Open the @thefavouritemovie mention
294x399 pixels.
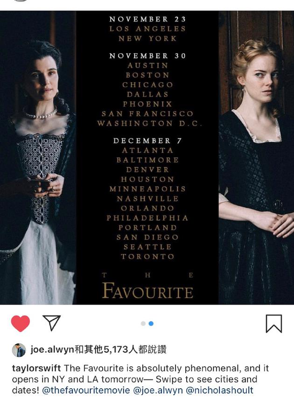pyautogui.click(x=86, y=390)
